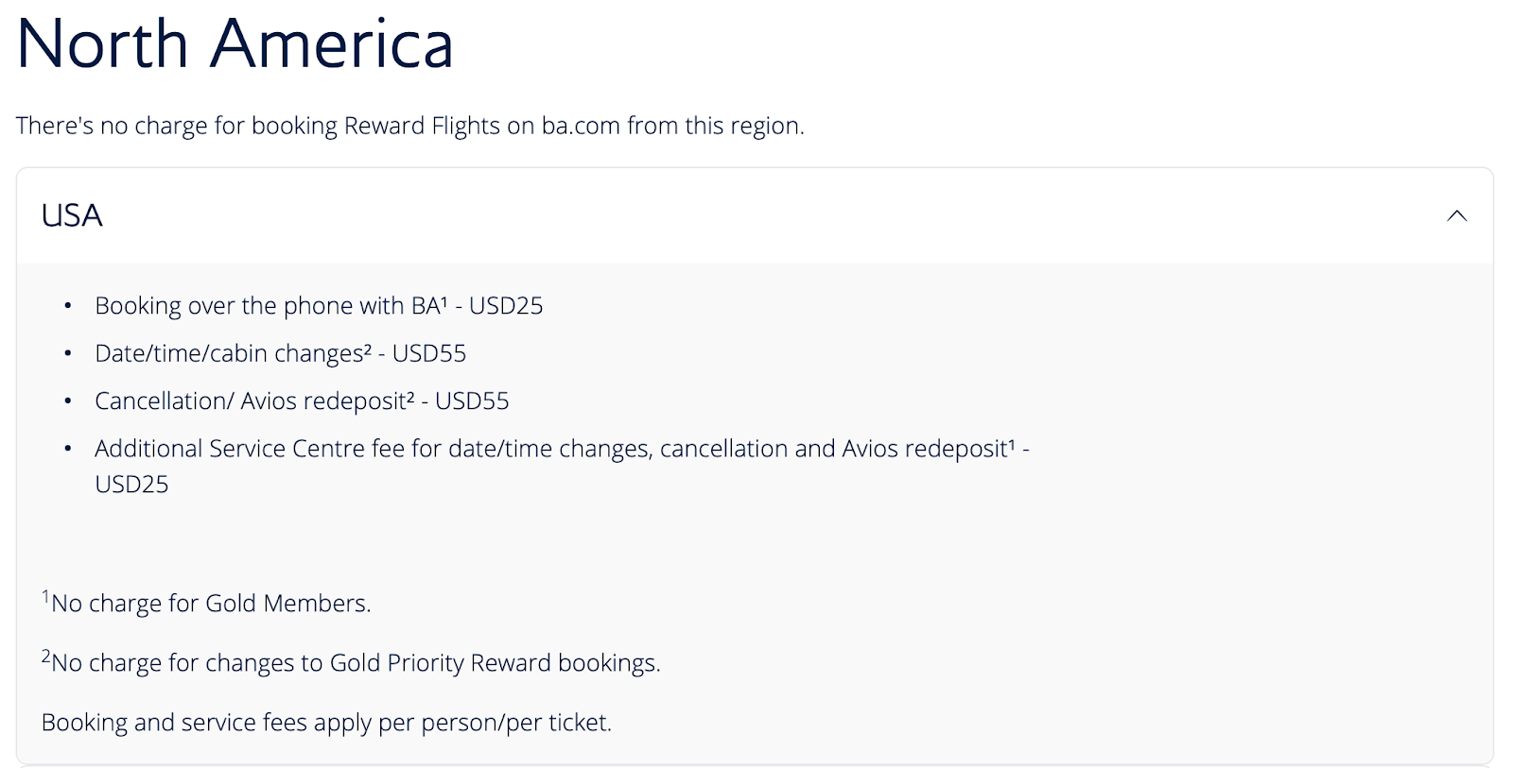Click the bullet before 'Booking over the phone'
The image size is (1513, 768).
(x=68, y=306)
